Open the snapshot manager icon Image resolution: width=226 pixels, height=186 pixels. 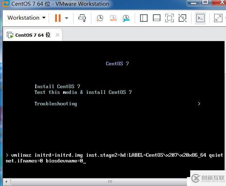(x=126, y=18)
